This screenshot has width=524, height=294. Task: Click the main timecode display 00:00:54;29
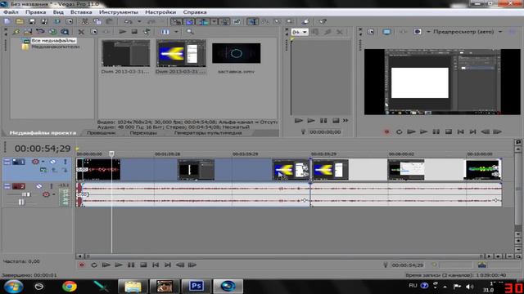coord(43,149)
